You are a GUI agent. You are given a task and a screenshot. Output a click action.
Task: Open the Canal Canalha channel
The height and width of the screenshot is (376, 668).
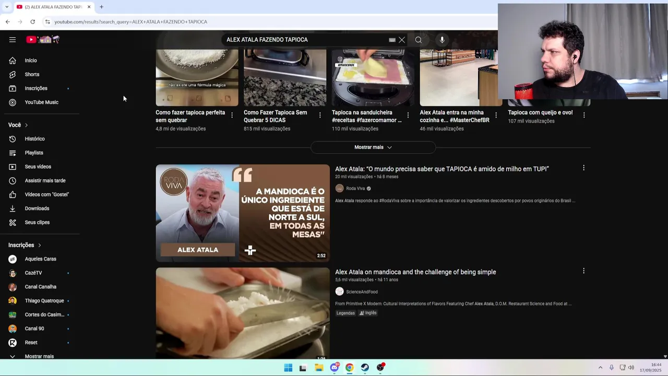[x=40, y=287]
